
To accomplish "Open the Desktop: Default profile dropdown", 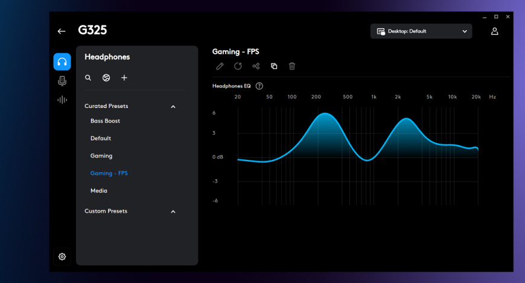I will coord(421,31).
